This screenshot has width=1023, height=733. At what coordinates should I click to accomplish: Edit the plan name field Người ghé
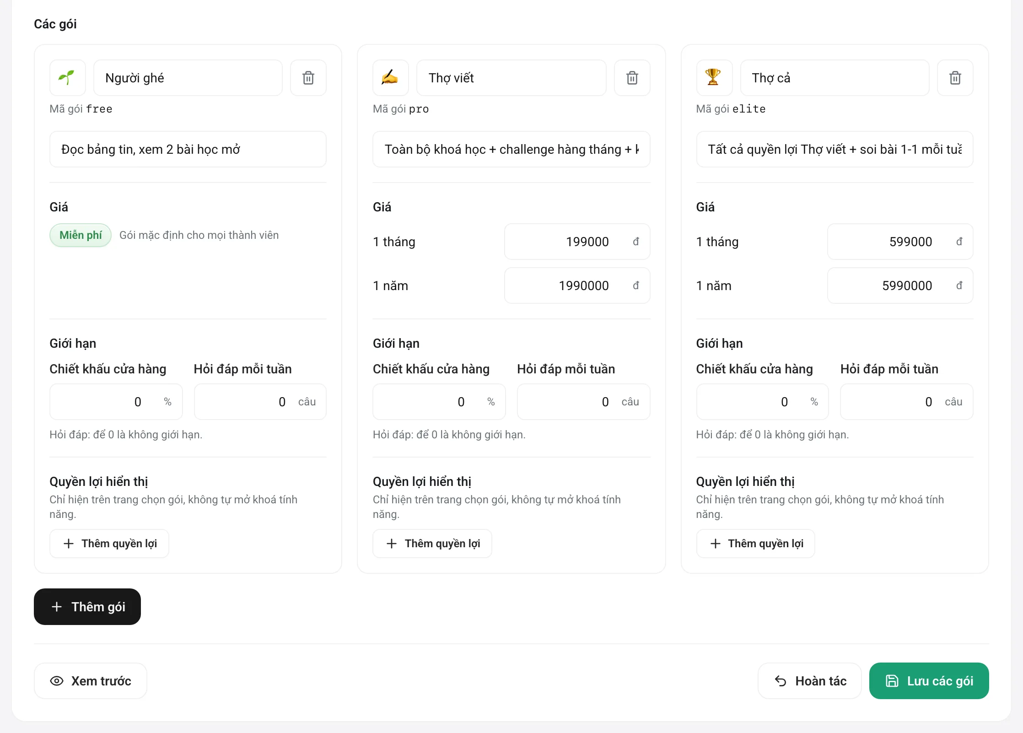188,78
